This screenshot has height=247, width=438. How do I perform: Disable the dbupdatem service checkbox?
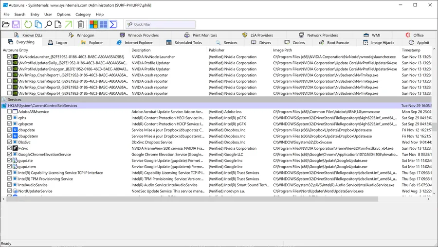[x=10, y=136]
